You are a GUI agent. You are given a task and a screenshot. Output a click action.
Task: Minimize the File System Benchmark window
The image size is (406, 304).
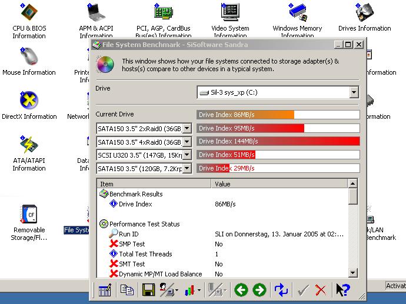(338, 45)
